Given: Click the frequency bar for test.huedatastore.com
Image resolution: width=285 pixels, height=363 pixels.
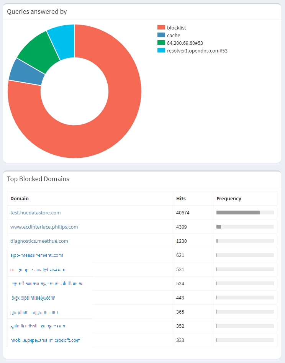Looking at the screenshot, I should (245, 213).
